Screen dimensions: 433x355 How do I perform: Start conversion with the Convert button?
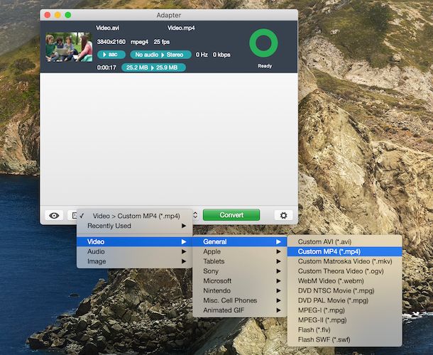[231, 215]
